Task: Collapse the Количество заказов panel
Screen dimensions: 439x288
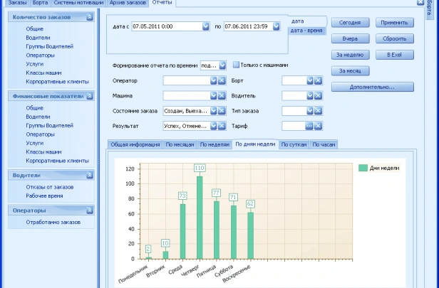Action: pyautogui.click(x=89, y=16)
